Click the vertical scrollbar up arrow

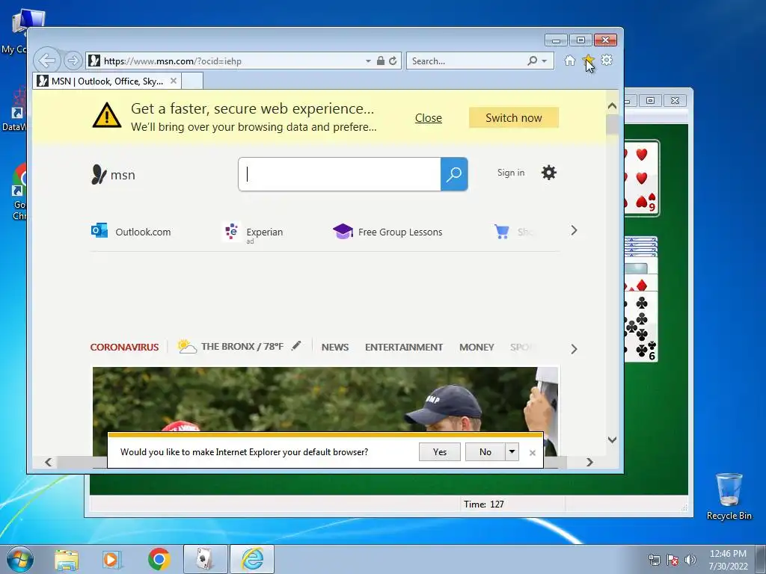click(x=612, y=105)
